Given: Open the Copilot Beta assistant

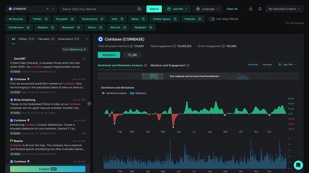Looking at the screenshot, I should click(x=47, y=169).
